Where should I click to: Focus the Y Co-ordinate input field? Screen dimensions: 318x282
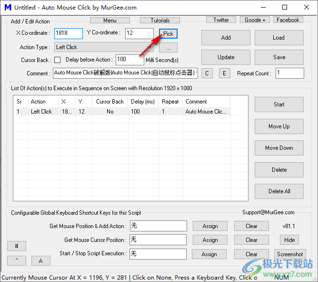pos(139,33)
